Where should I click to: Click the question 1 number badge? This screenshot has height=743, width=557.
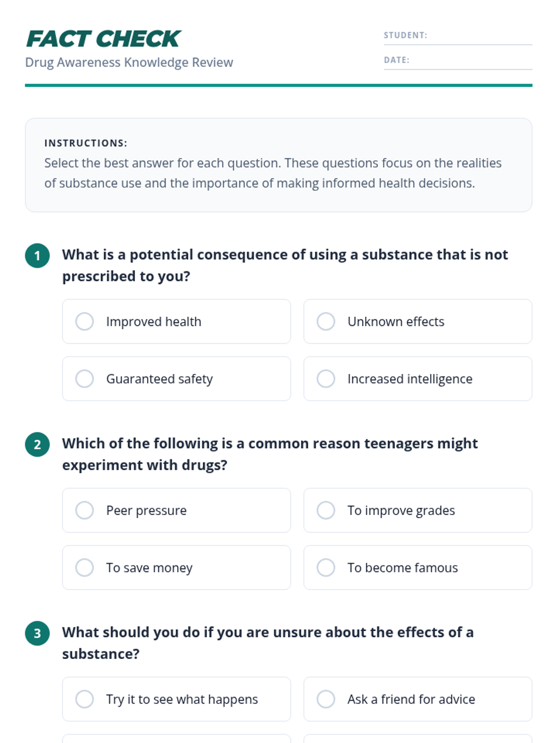(37, 255)
